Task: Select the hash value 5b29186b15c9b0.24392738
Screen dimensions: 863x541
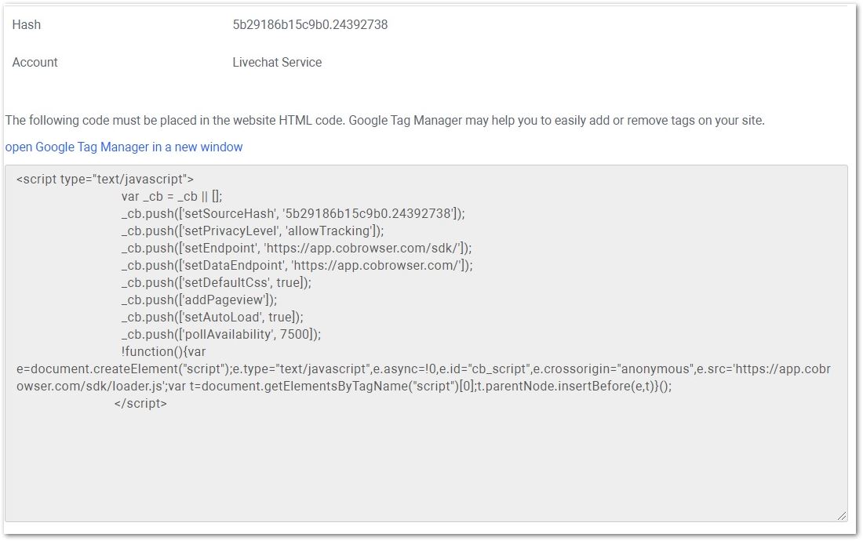Action: (x=310, y=25)
